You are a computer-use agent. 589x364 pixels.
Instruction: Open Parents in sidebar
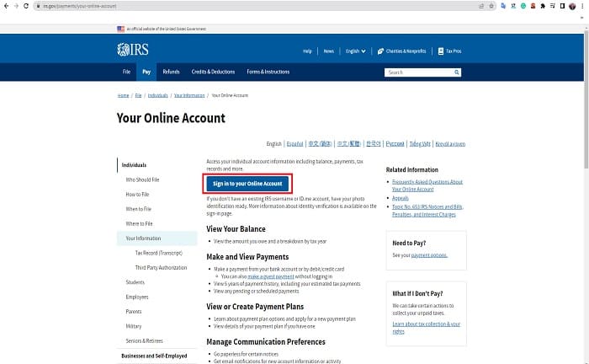pos(134,312)
